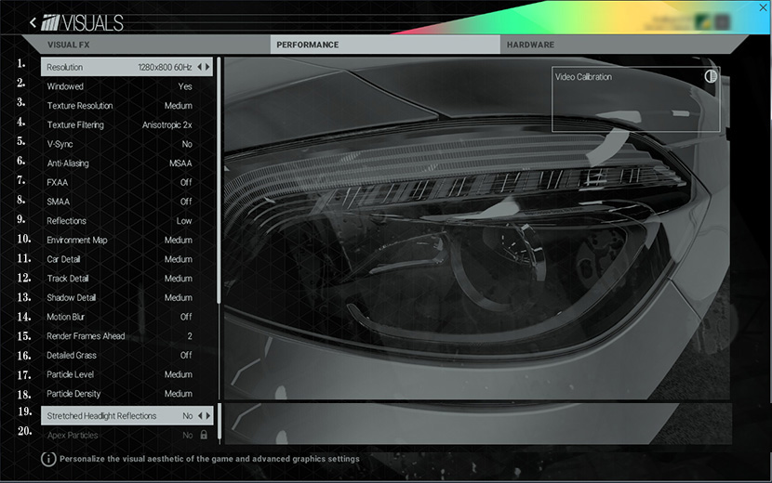This screenshot has height=483, width=772.
Task: Select the Shadow Detail quality option
Action: tap(178, 298)
